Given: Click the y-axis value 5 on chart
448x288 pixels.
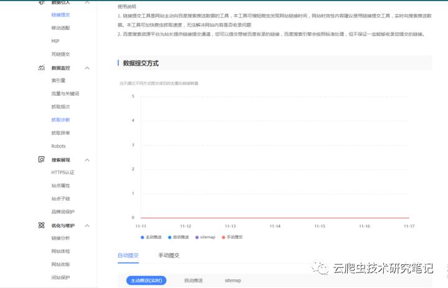Looking at the screenshot, I should (133, 96).
